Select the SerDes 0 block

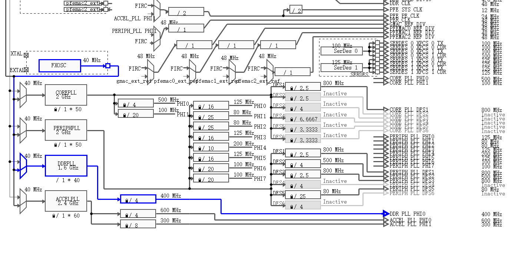(341, 51)
